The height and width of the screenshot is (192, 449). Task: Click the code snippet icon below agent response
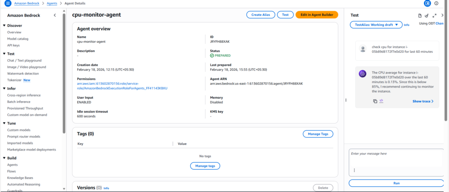(x=381, y=101)
